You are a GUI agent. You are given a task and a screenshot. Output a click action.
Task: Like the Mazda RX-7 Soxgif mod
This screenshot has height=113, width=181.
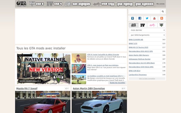tap(67, 88)
